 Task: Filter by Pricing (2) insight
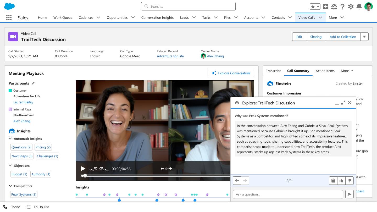coord(43,147)
